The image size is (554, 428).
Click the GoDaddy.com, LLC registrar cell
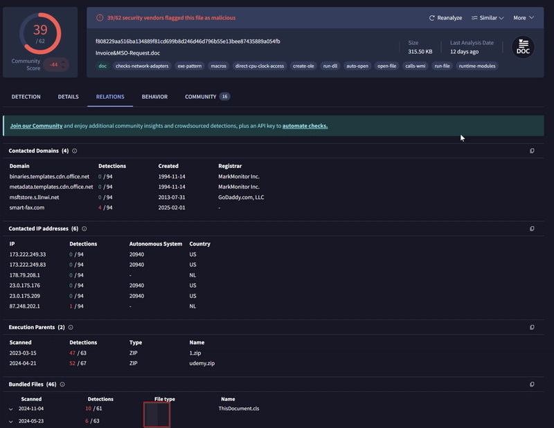pos(241,197)
